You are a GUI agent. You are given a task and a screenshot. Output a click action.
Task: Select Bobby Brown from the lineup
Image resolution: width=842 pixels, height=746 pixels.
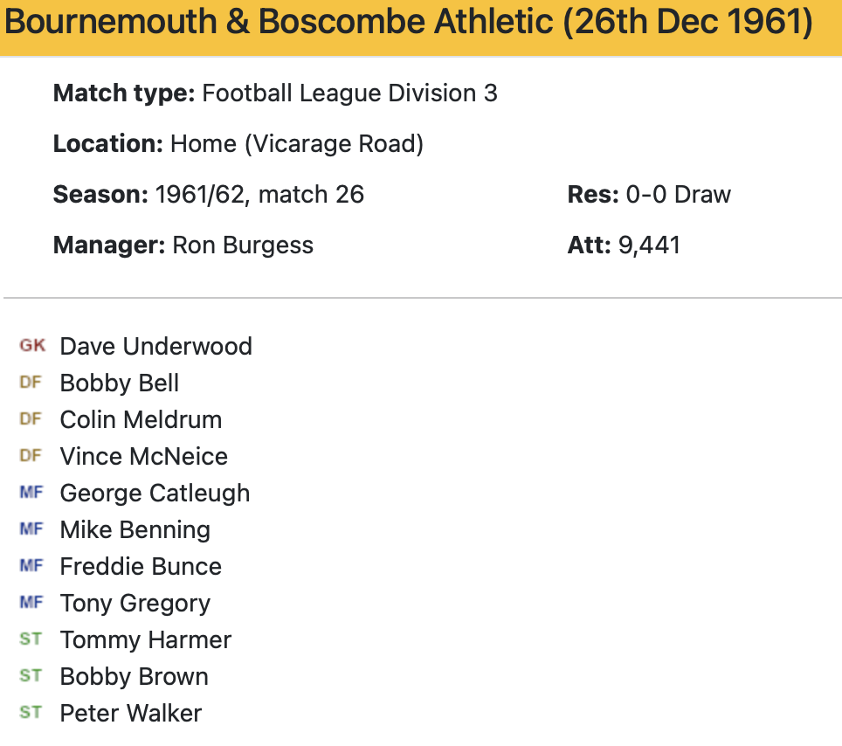point(134,676)
